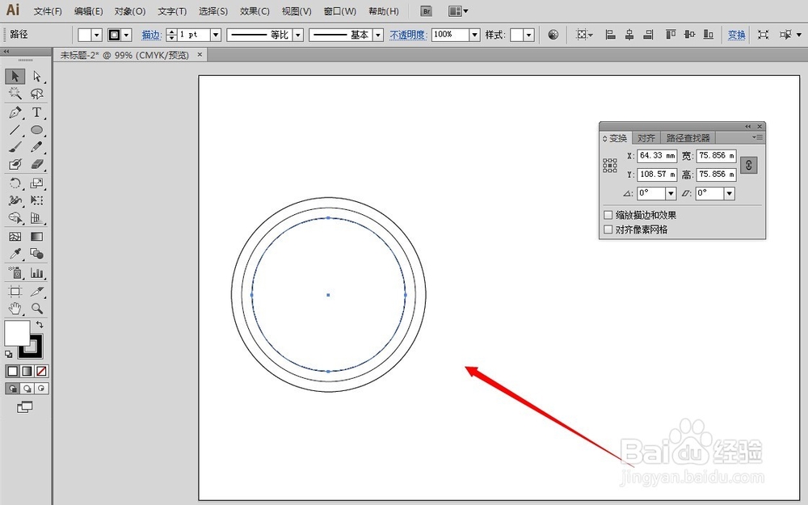Image resolution: width=808 pixels, height=505 pixels.
Task: Open the Recolor Artwork color wheel
Action: click(553, 35)
